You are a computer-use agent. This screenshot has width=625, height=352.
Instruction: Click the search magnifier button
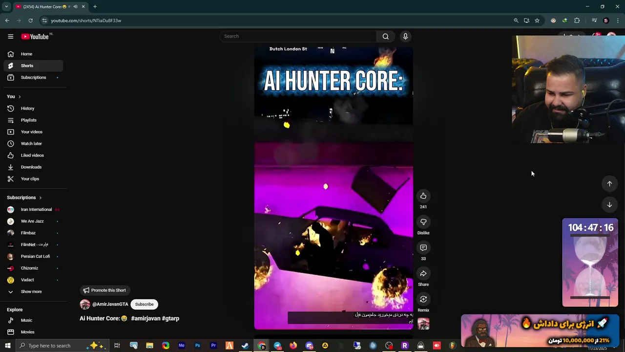(x=386, y=36)
